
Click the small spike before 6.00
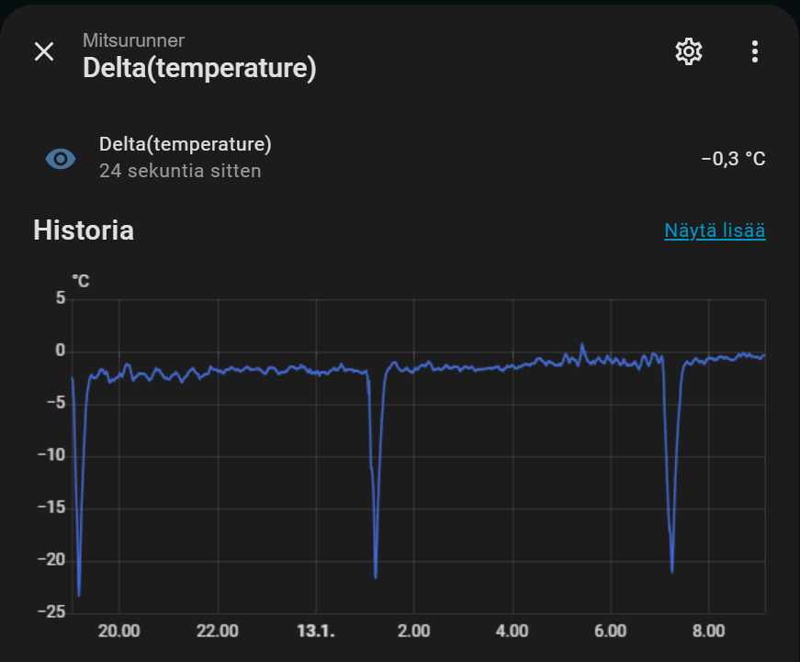(x=582, y=346)
